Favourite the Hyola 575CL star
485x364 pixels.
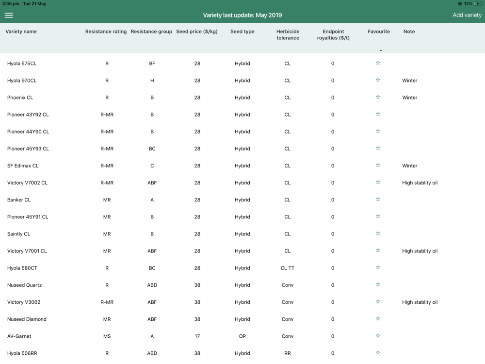coord(378,63)
